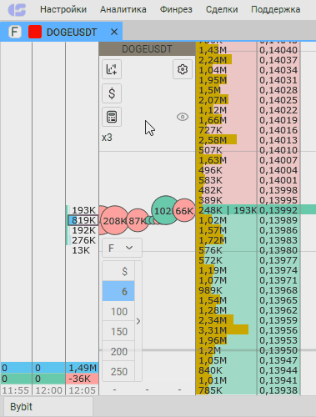The image size is (316, 417).
Task: Select the 6 volume preset
Action: pos(118,291)
